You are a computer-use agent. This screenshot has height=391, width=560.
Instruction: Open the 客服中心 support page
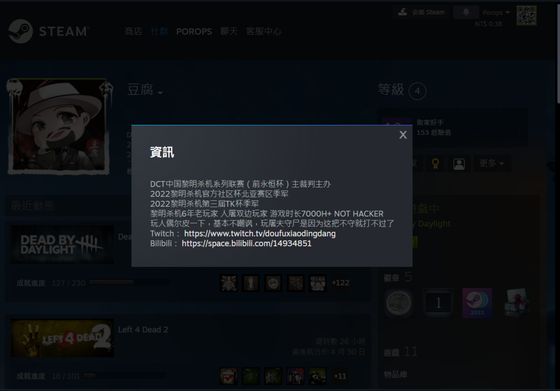point(264,31)
